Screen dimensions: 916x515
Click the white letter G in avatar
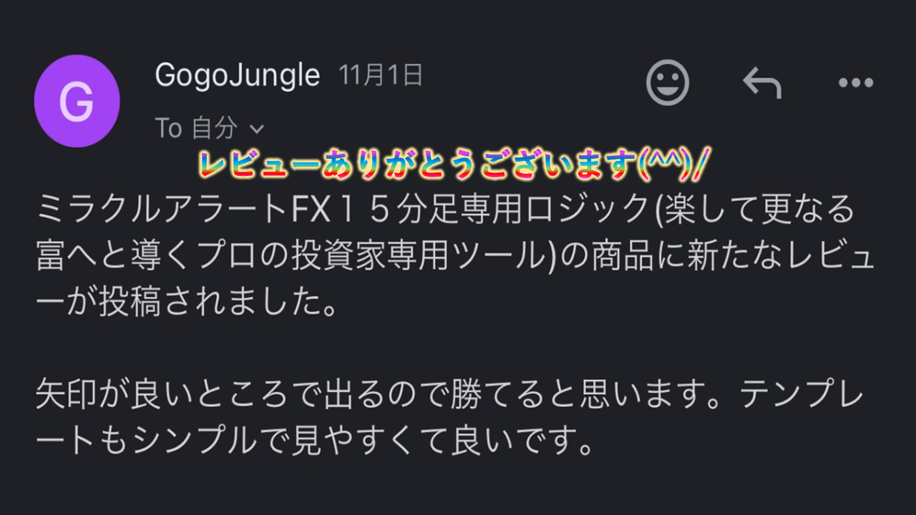pos(77,102)
